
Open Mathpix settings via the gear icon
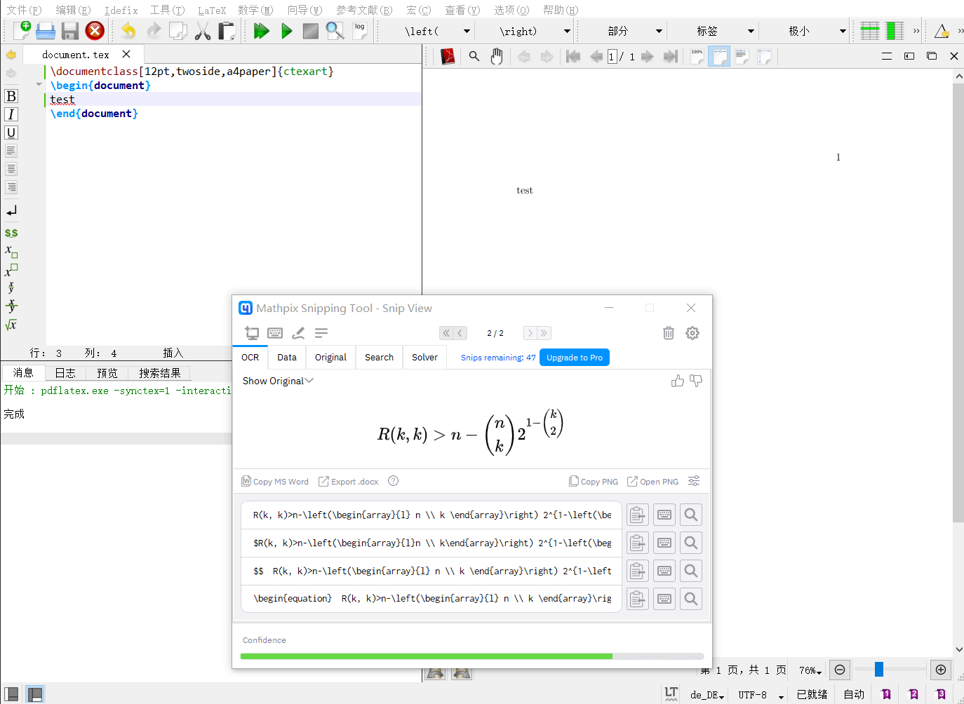click(692, 333)
